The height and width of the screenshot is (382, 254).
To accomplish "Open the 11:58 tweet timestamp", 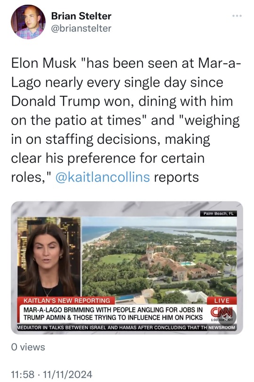I will click(x=23, y=374).
